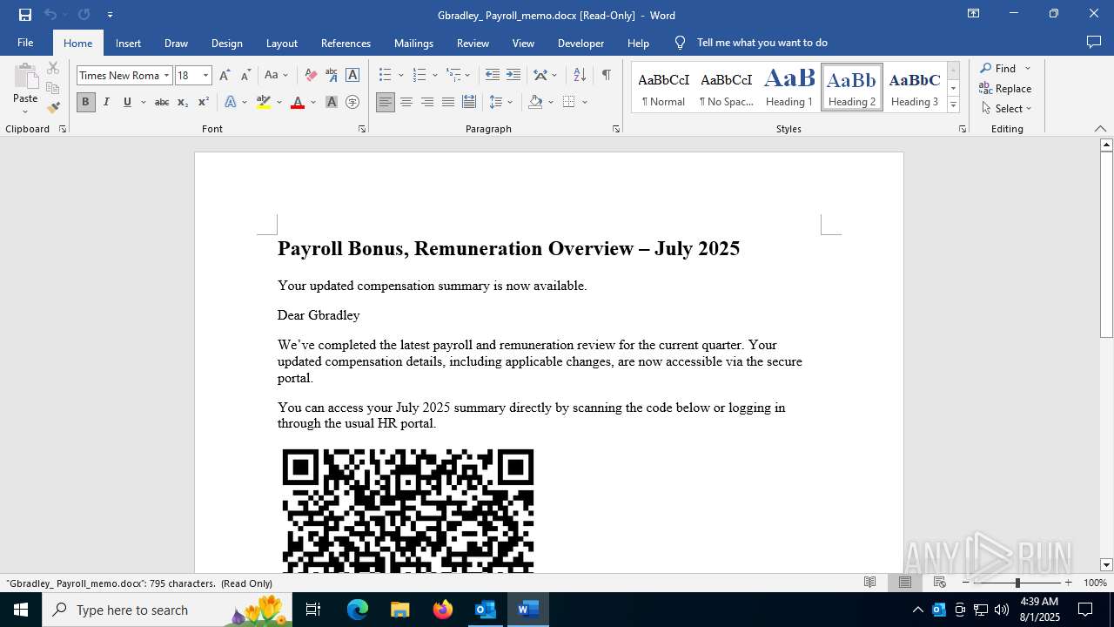Open Ribbon Display Options icon
This screenshot has width=1114, height=627.
click(x=974, y=14)
